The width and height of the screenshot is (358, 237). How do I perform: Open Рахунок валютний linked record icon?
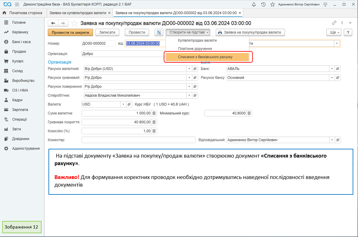tap(195, 69)
